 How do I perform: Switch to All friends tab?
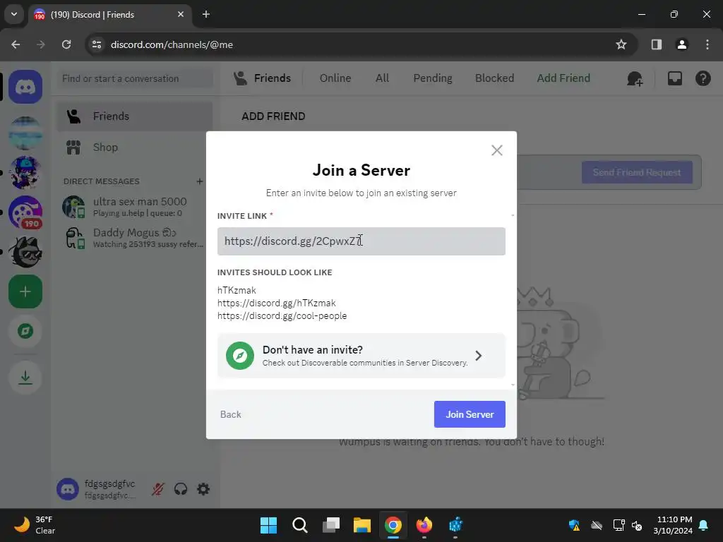382,78
